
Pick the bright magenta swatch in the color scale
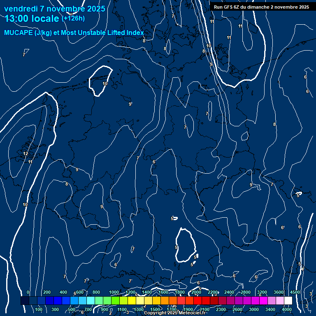(x=263, y=301)
